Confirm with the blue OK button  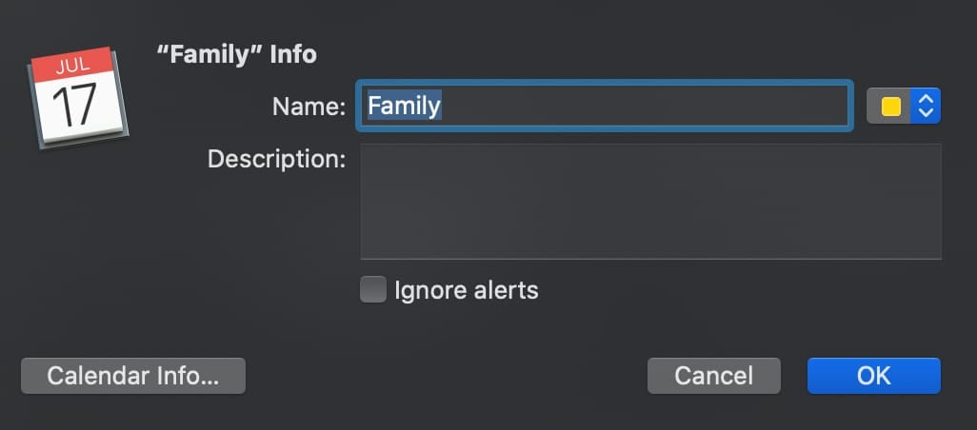click(873, 376)
